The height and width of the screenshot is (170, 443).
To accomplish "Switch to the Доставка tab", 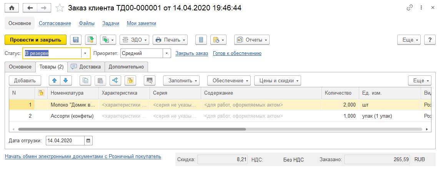I will [x=86, y=67].
